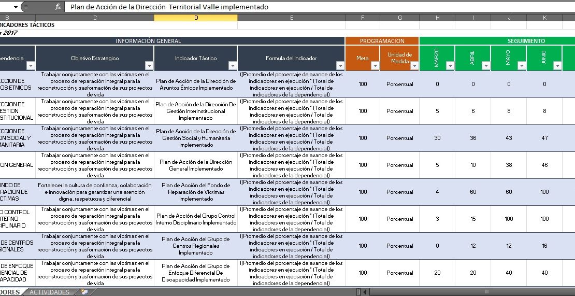Select cell 'Plan de Acción de la Dirección de Asuntos Étnicos Implementado'
575x296 pixels.
196,84
